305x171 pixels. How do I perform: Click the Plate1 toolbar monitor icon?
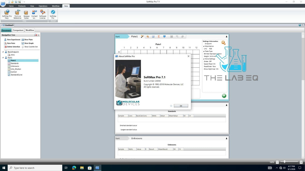[164, 36]
